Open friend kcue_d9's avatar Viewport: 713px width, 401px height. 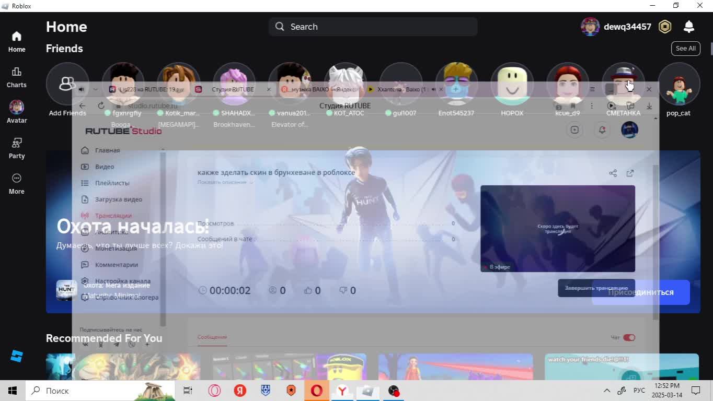567,84
